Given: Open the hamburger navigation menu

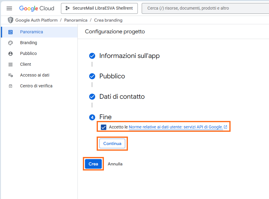Looking at the screenshot, I should click(x=9, y=8).
